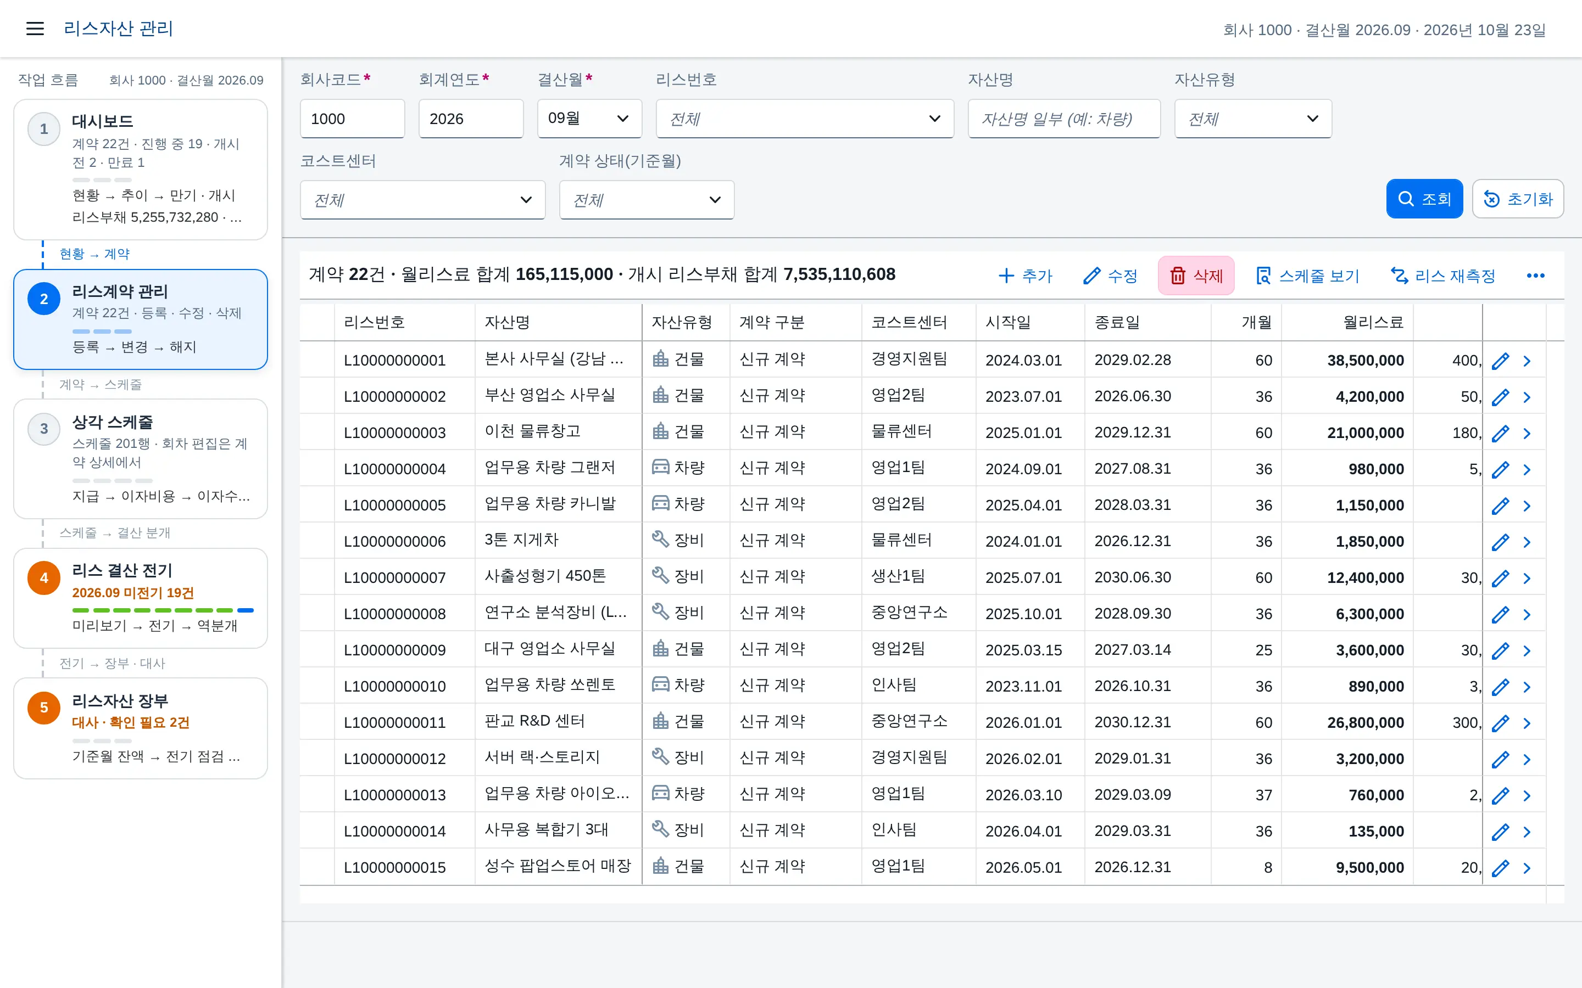The width and height of the screenshot is (1582, 988).
Task: Select the 리스계약 관리 workflow step 2
Action: pyautogui.click(x=141, y=319)
